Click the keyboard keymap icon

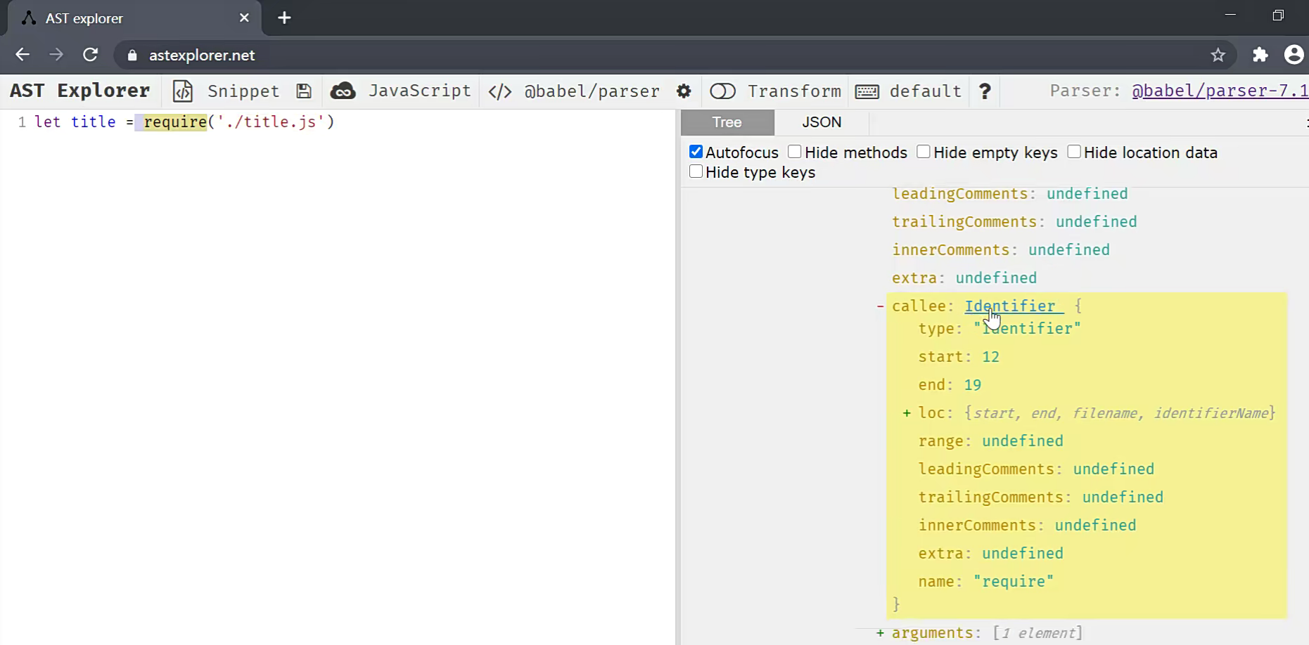[x=867, y=91]
